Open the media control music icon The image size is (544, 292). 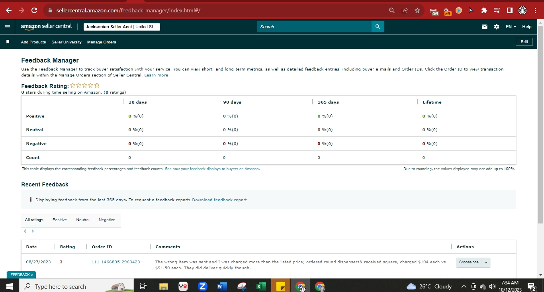pyautogui.click(x=497, y=10)
